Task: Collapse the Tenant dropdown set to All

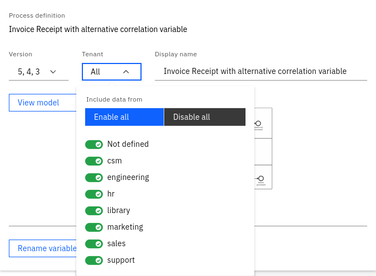Action: click(111, 72)
